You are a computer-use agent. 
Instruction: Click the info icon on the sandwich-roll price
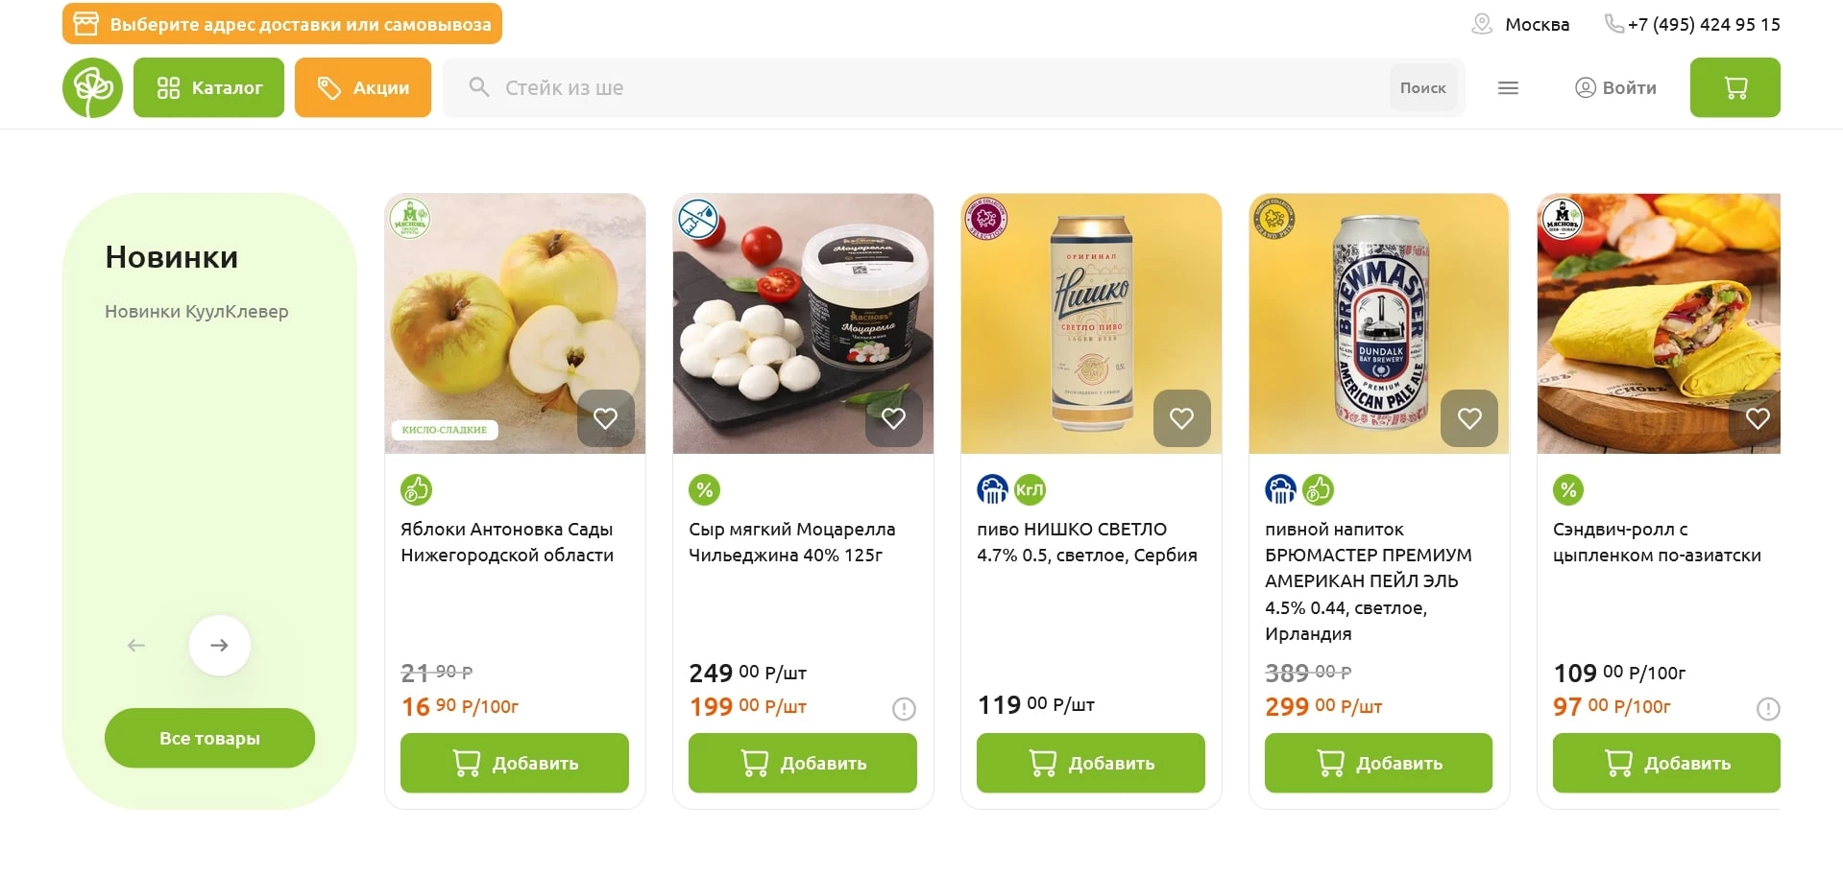coord(1768,709)
